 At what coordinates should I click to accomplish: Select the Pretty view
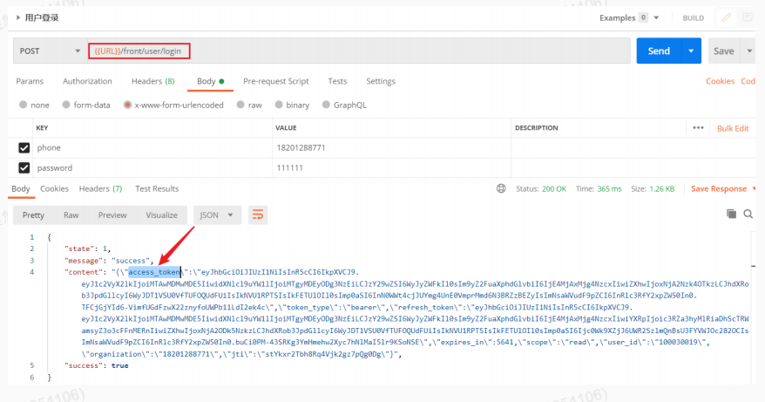pyautogui.click(x=33, y=215)
